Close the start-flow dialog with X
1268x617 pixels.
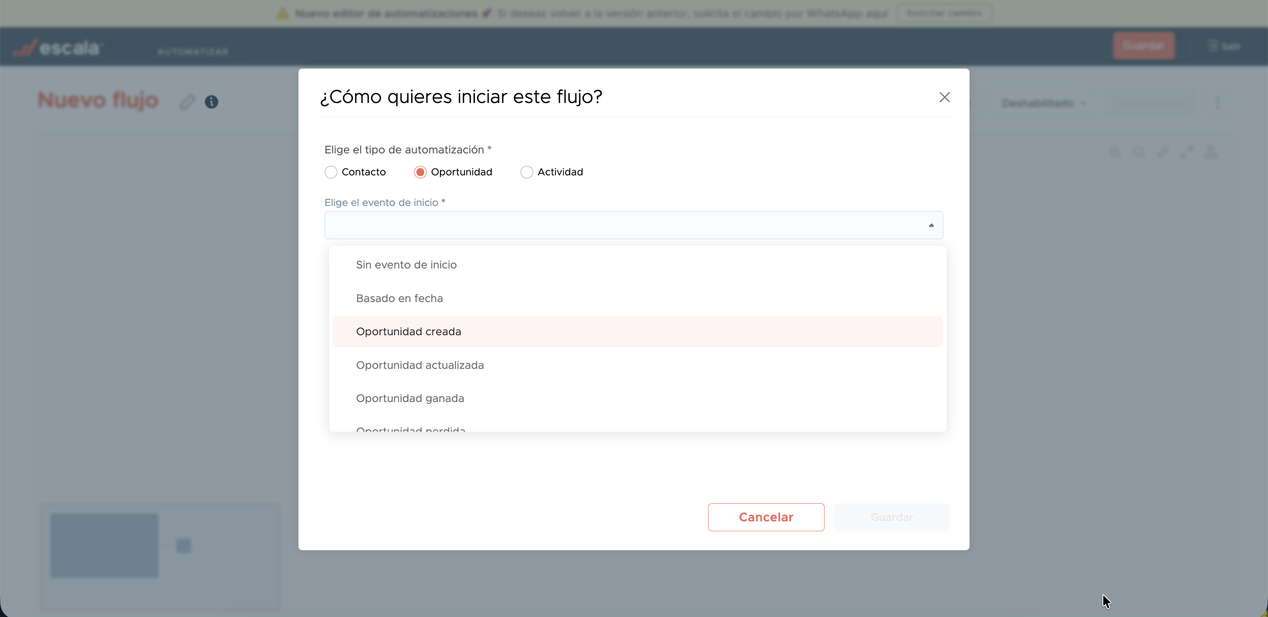tap(944, 97)
